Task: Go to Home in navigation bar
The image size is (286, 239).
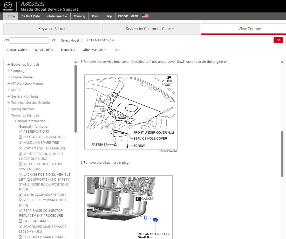Action: (x=11, y=16)
